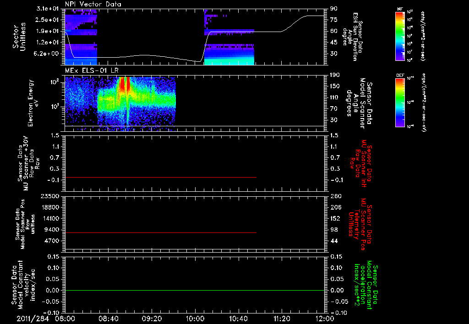Click the '08:40' time axis label
The width and height of the screenshot is (469, 324).
pyautogui.click(x=108, y=319)
